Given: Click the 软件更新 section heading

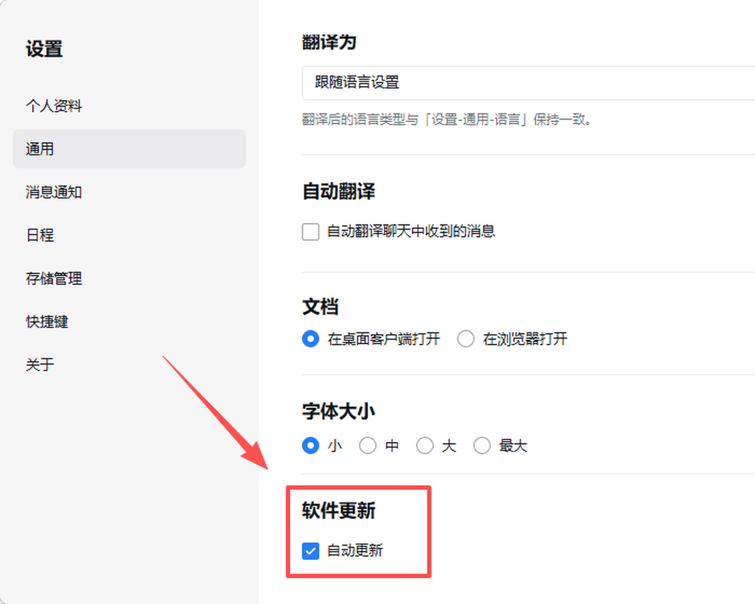Looking at the screenshot, I should pos(338,512).
